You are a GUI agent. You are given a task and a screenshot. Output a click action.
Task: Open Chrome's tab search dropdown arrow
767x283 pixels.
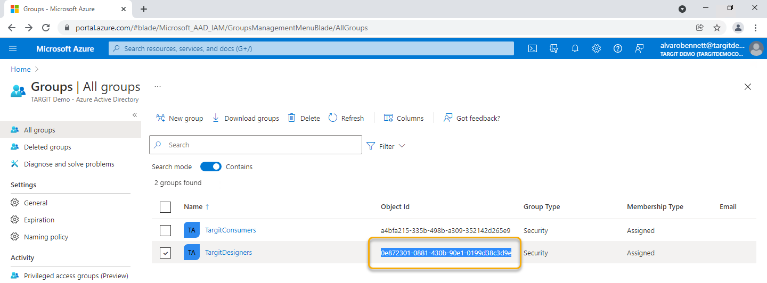pos(682,9)
